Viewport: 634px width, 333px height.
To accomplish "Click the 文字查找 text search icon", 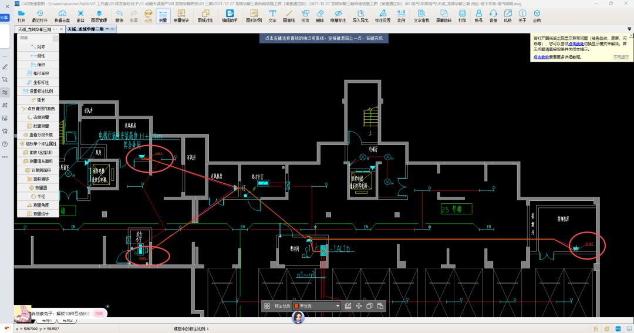I will [421, 16].
